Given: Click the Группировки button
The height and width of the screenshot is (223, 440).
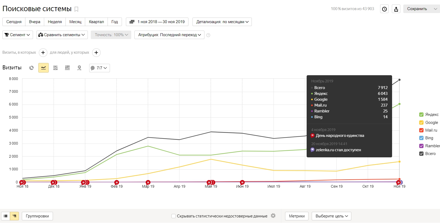Looking at the screenshot, I should [x=37, y=216].
